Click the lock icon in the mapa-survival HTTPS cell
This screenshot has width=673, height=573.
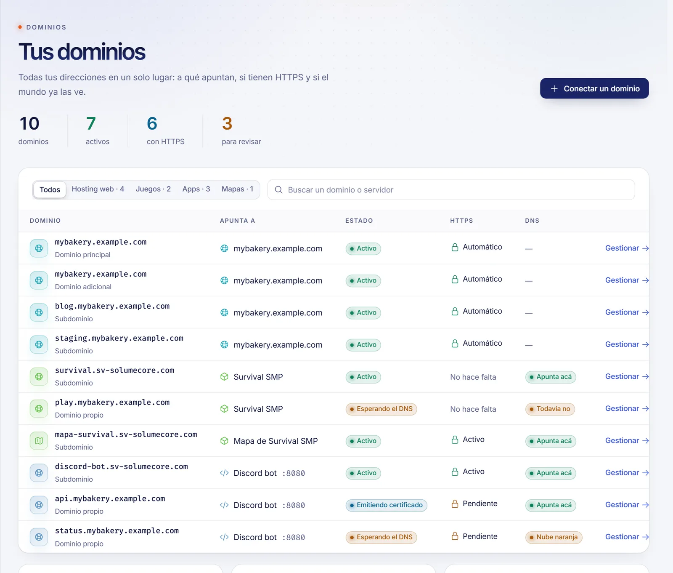click(455, 440)
